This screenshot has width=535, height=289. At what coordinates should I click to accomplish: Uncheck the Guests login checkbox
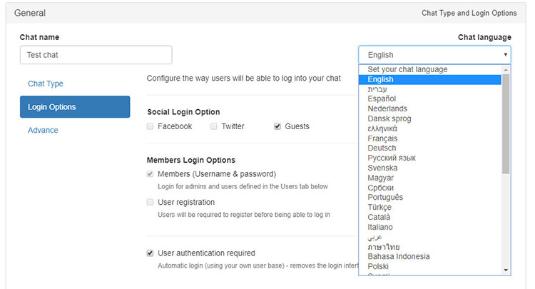[277, 126]
